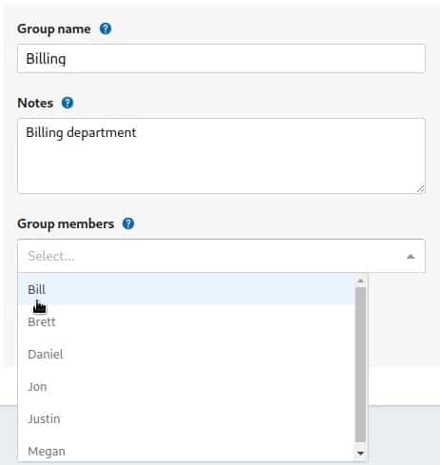The image size is (440, 465).
Task: Click the Group name field containing Billing
Action: [x=221, y=59]
